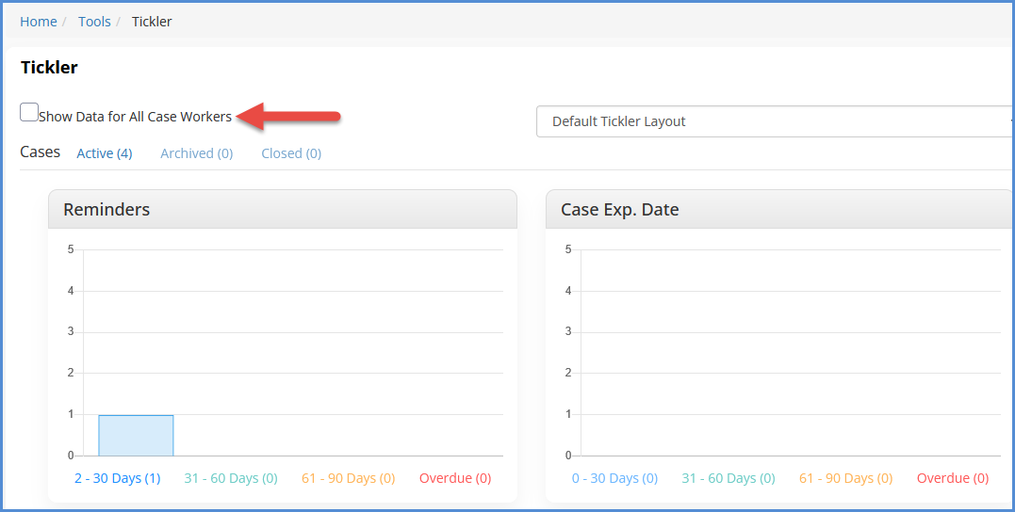Click the Case Exp. Date panel header
The image size is (1015, 512).
point(778,210)
